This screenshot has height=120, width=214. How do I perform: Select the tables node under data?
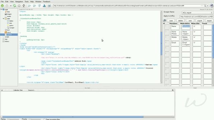[10, 21]
